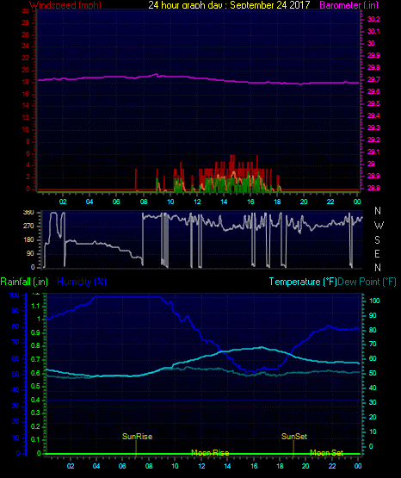Click the Moon Rise marker label

coord(210,453)
